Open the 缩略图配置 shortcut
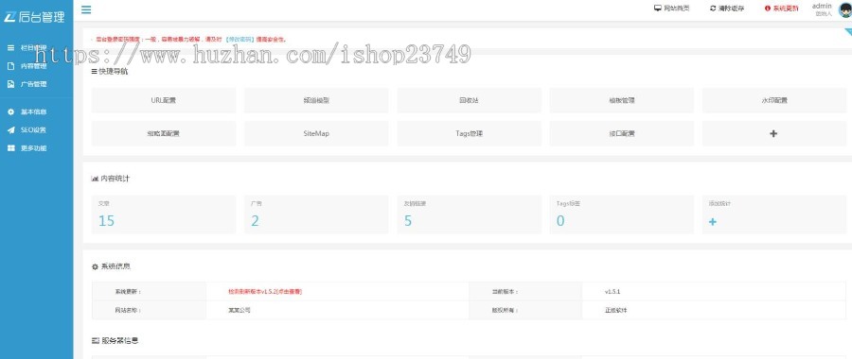Image resolution: width=852 pixels, height=359 pixels. pos(164,133)
